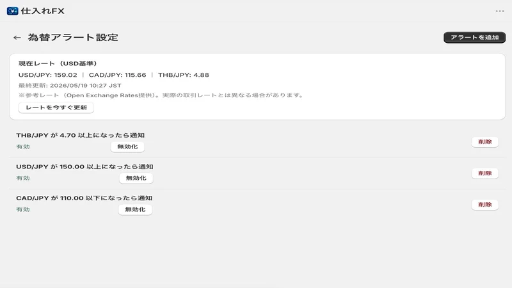Click the CAD/JPY: 115.66 rate
The height and width of the screenshot is (288, 512).
118,75
